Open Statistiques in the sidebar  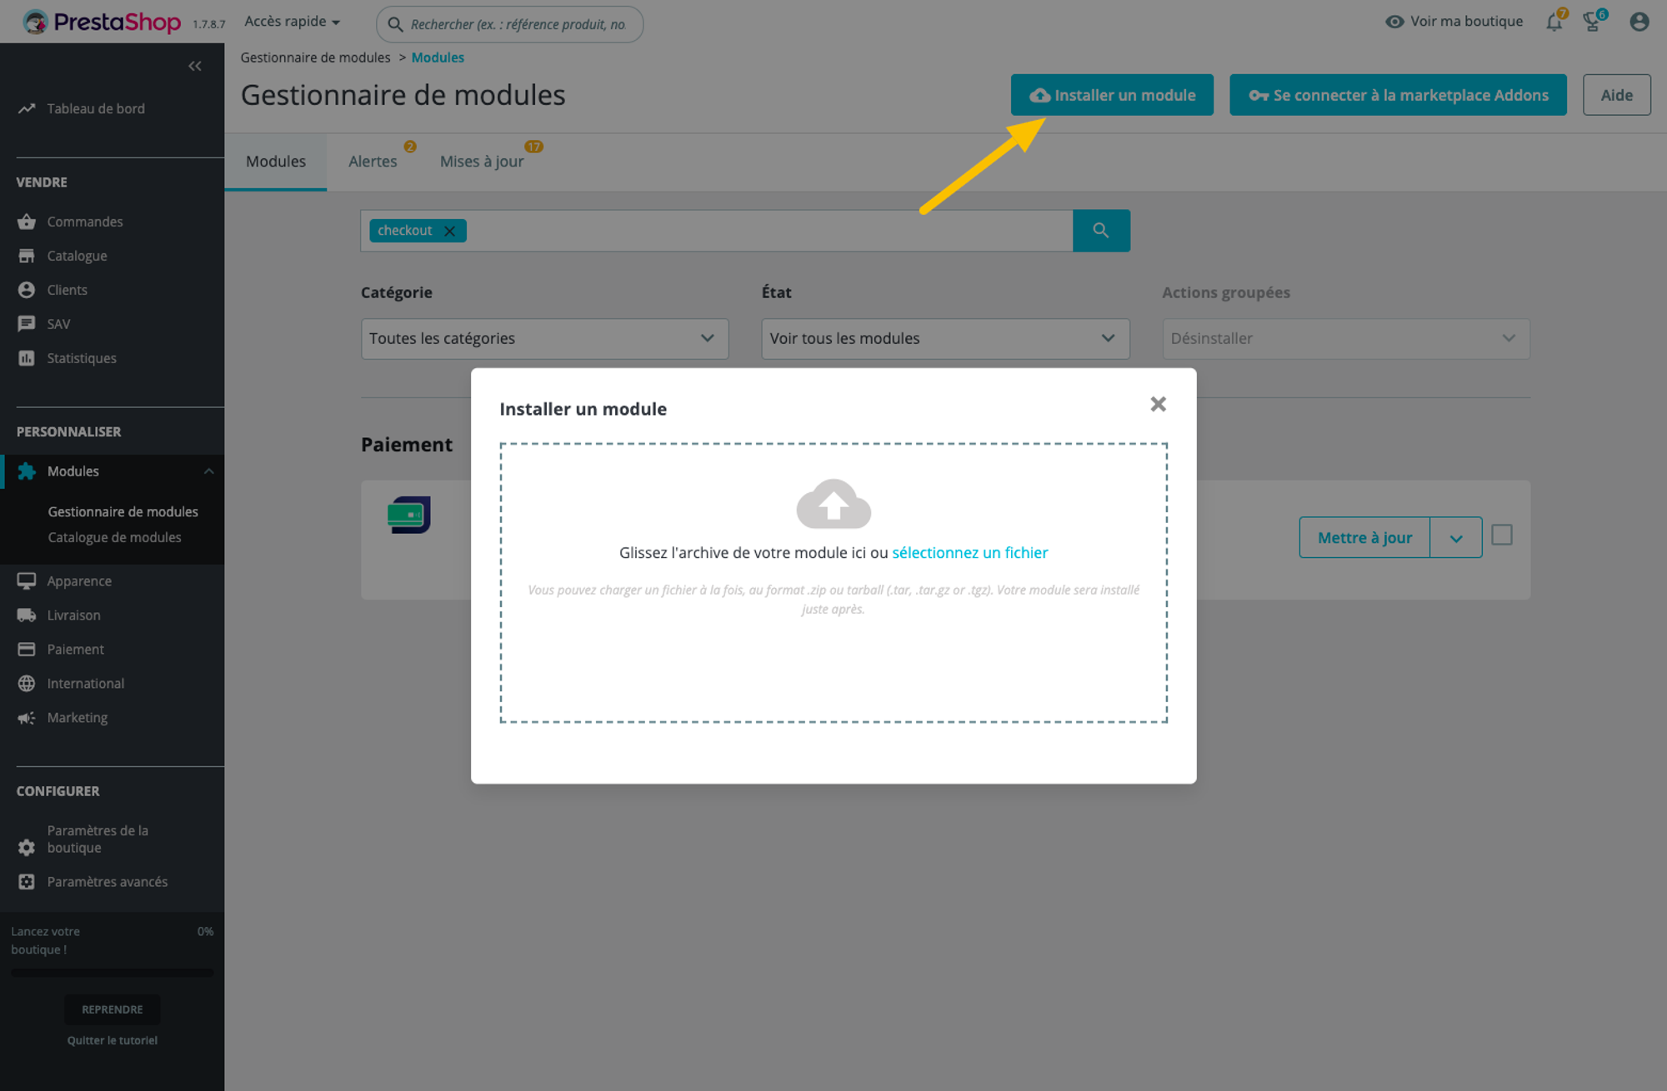[x=82, y=358]
